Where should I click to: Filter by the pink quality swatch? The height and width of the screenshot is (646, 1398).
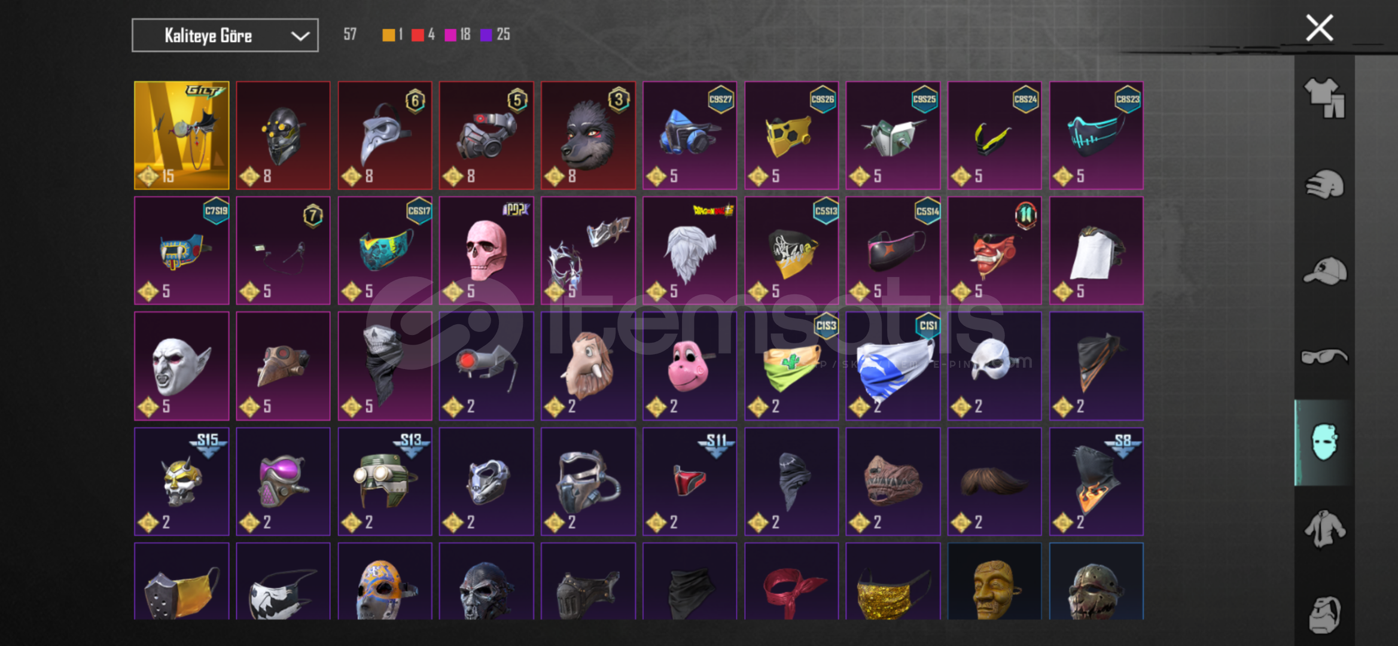coord(450,35)
